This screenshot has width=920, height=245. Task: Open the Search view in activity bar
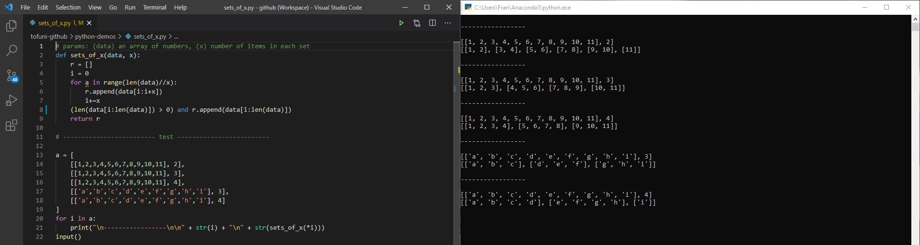click(11, 51)
